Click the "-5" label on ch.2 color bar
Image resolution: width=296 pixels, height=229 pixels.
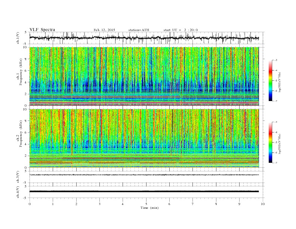click(275, 143)
